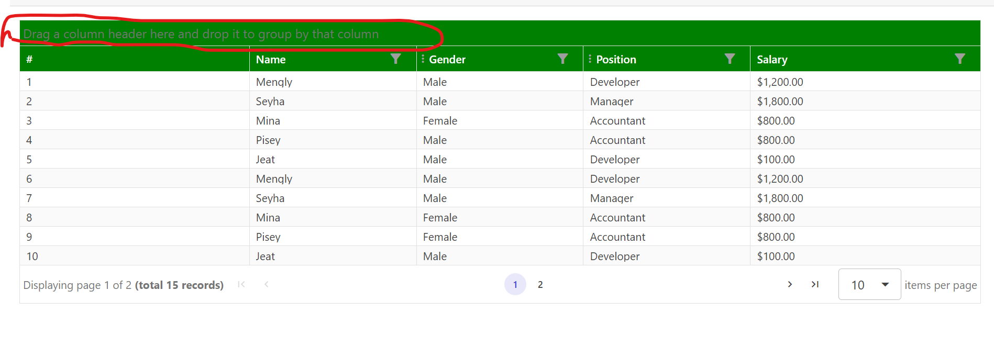Select the Seyha name in row 7
994x346 pixels.
(x=270, y=198)
